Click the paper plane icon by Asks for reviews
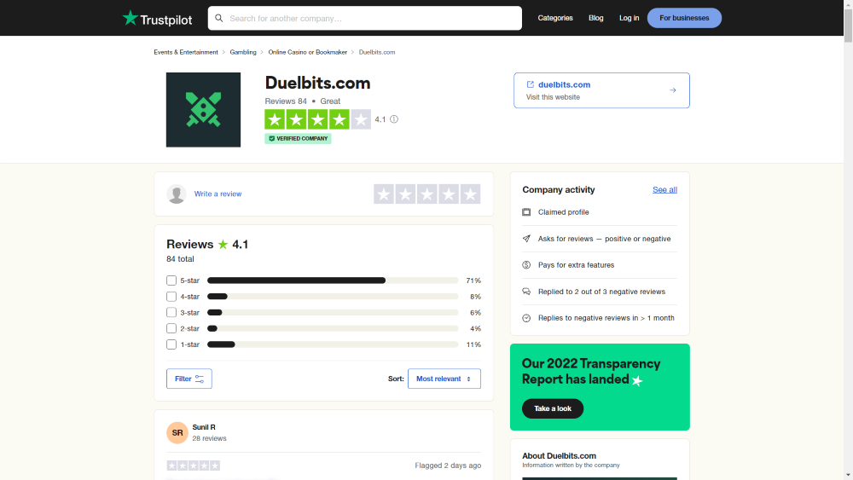 pos(526,239)
